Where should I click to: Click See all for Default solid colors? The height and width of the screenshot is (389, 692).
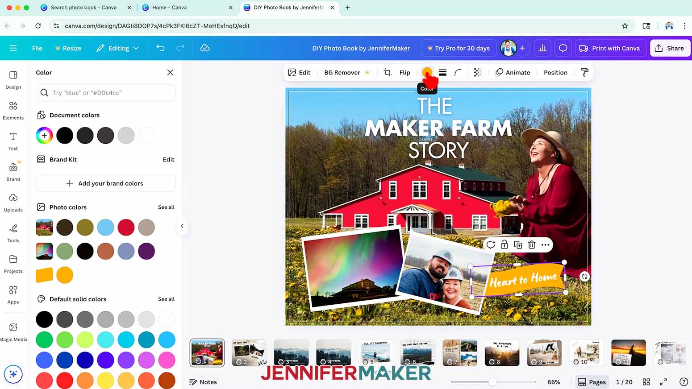pos(166,299)
